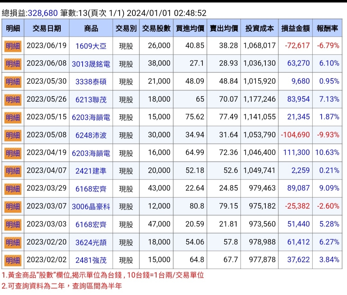
Task: Open 明細 for the 3006晶豪科 trade
Action: (13, 207)
